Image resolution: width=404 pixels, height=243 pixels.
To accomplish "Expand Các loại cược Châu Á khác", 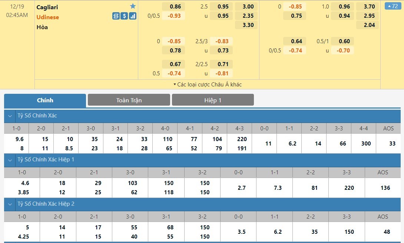I will pos(207,85).
